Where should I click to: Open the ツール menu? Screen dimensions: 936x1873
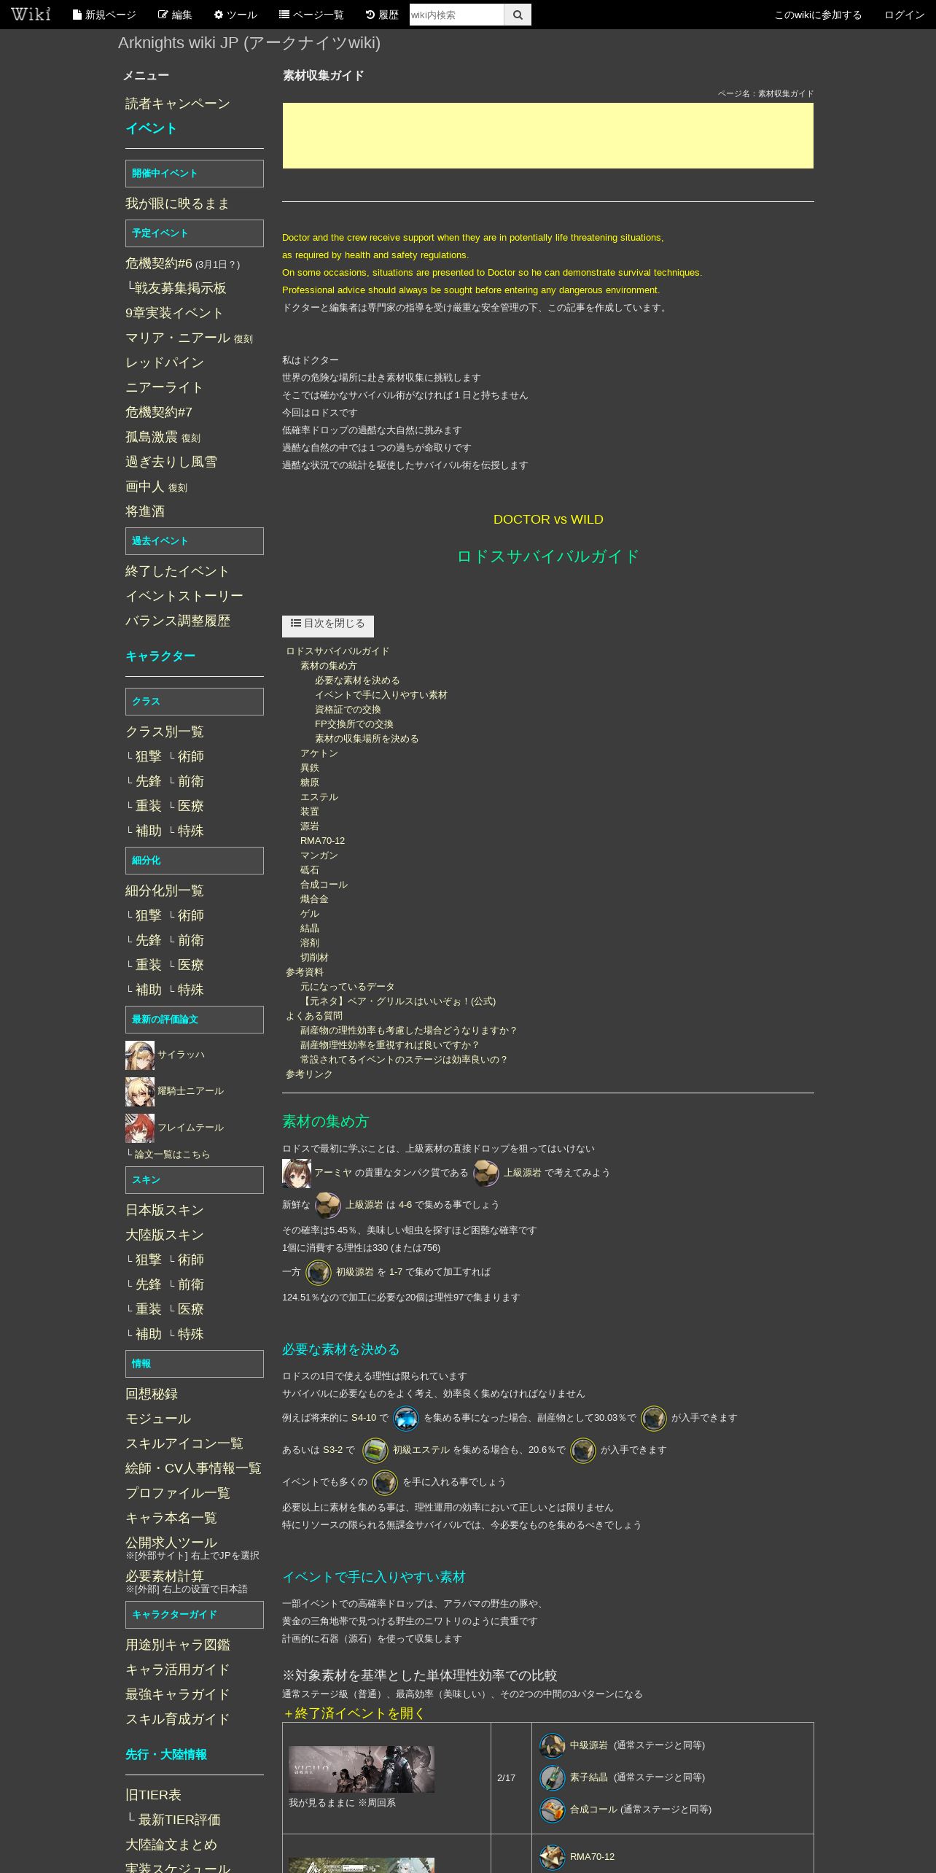tap(235, 15)
